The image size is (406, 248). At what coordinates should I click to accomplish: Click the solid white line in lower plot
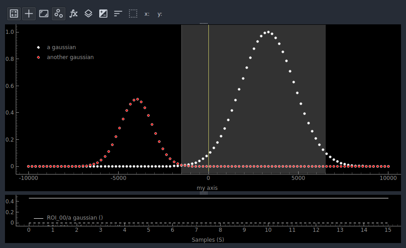click(x=208, y=198)
